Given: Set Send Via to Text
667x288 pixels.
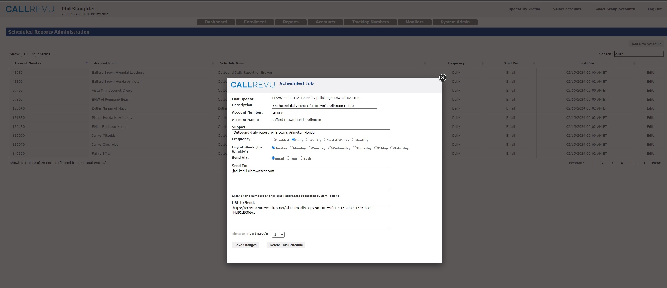Looking at the screenshot, I should coord(288,158).
